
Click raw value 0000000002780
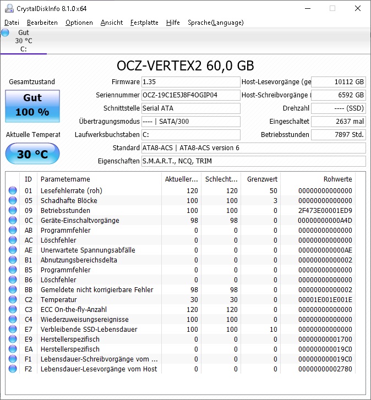click(325, 369)
